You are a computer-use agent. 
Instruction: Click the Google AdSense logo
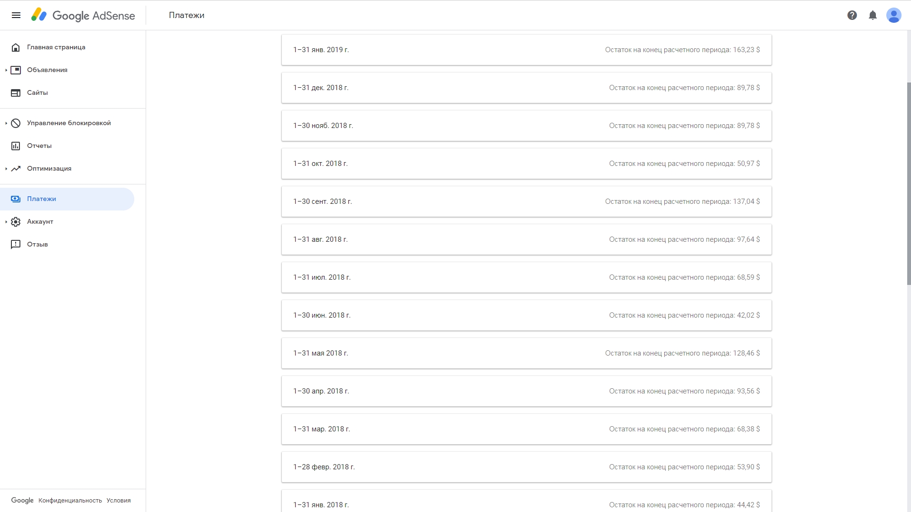pyautogui.click(x=84, y=15)
